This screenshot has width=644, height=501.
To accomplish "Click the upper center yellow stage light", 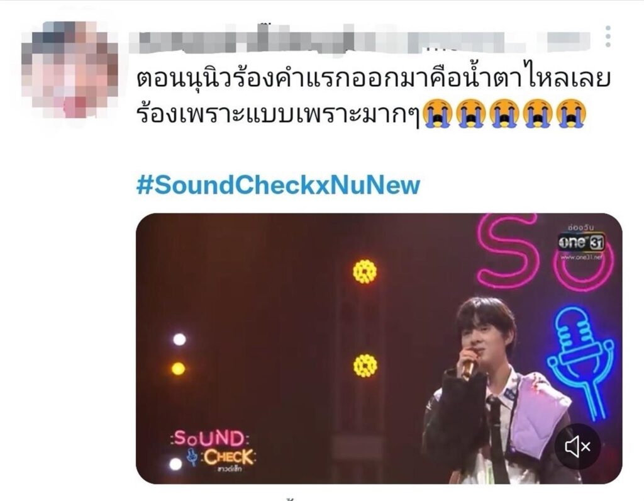I will 365,272.
